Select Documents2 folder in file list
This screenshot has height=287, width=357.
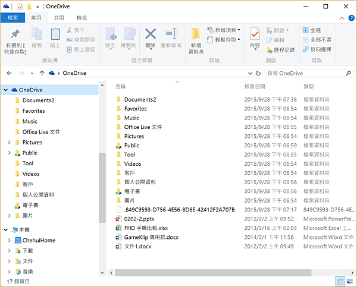pos(140,100)
